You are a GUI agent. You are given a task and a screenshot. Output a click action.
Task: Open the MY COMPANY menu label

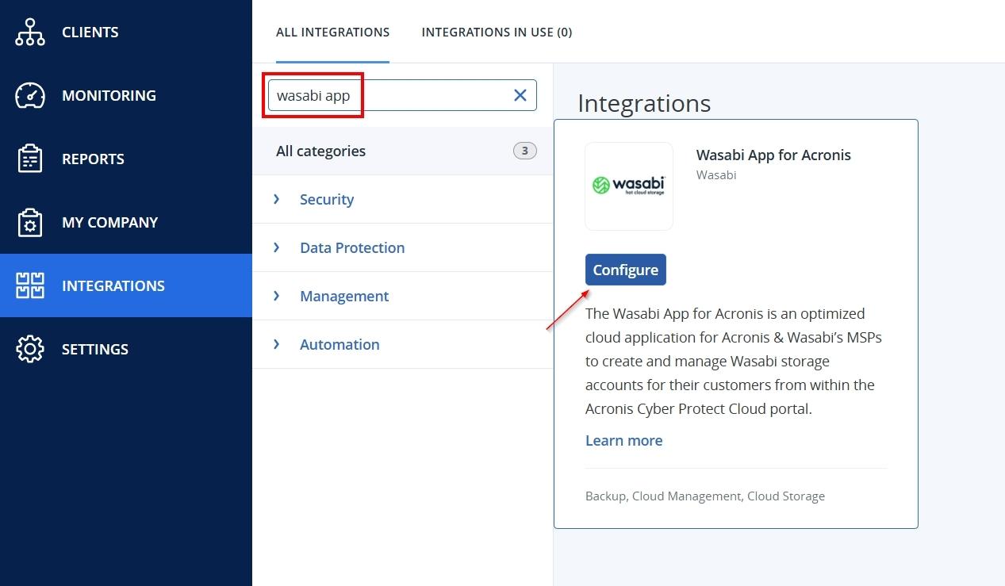[109, 222]
